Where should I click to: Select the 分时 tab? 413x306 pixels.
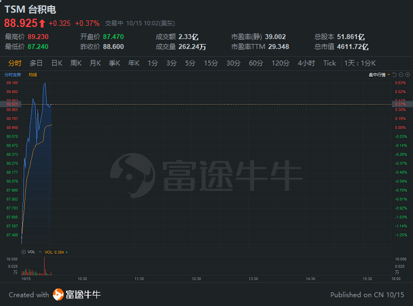[15, 63]
